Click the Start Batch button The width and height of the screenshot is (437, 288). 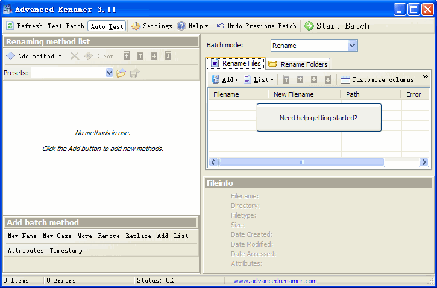pyautogui.click(x=337, y=26)
